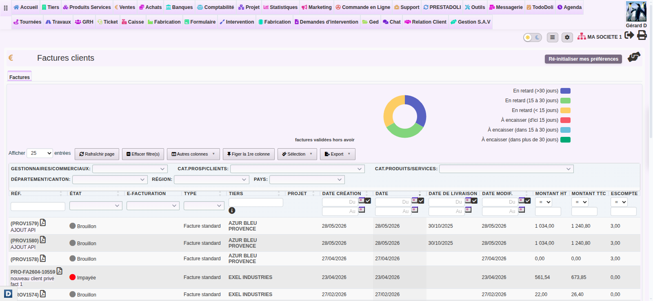Open the entries count dropdown showing 25
The image size is (653, 301).
point(40,153)
